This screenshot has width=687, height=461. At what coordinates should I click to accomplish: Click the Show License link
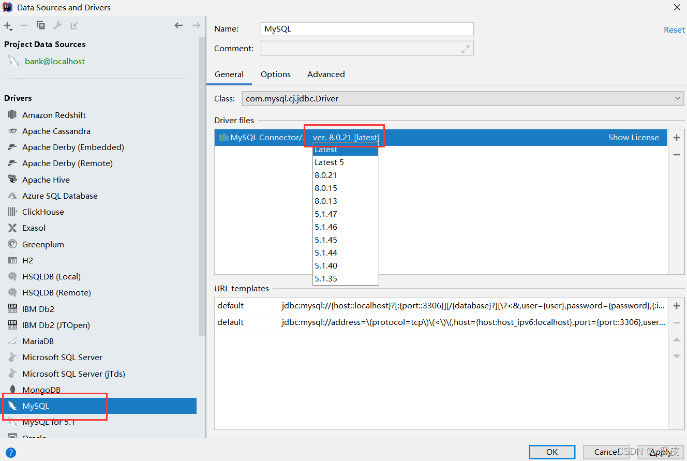pyautogui.click(x=634, y=137)
